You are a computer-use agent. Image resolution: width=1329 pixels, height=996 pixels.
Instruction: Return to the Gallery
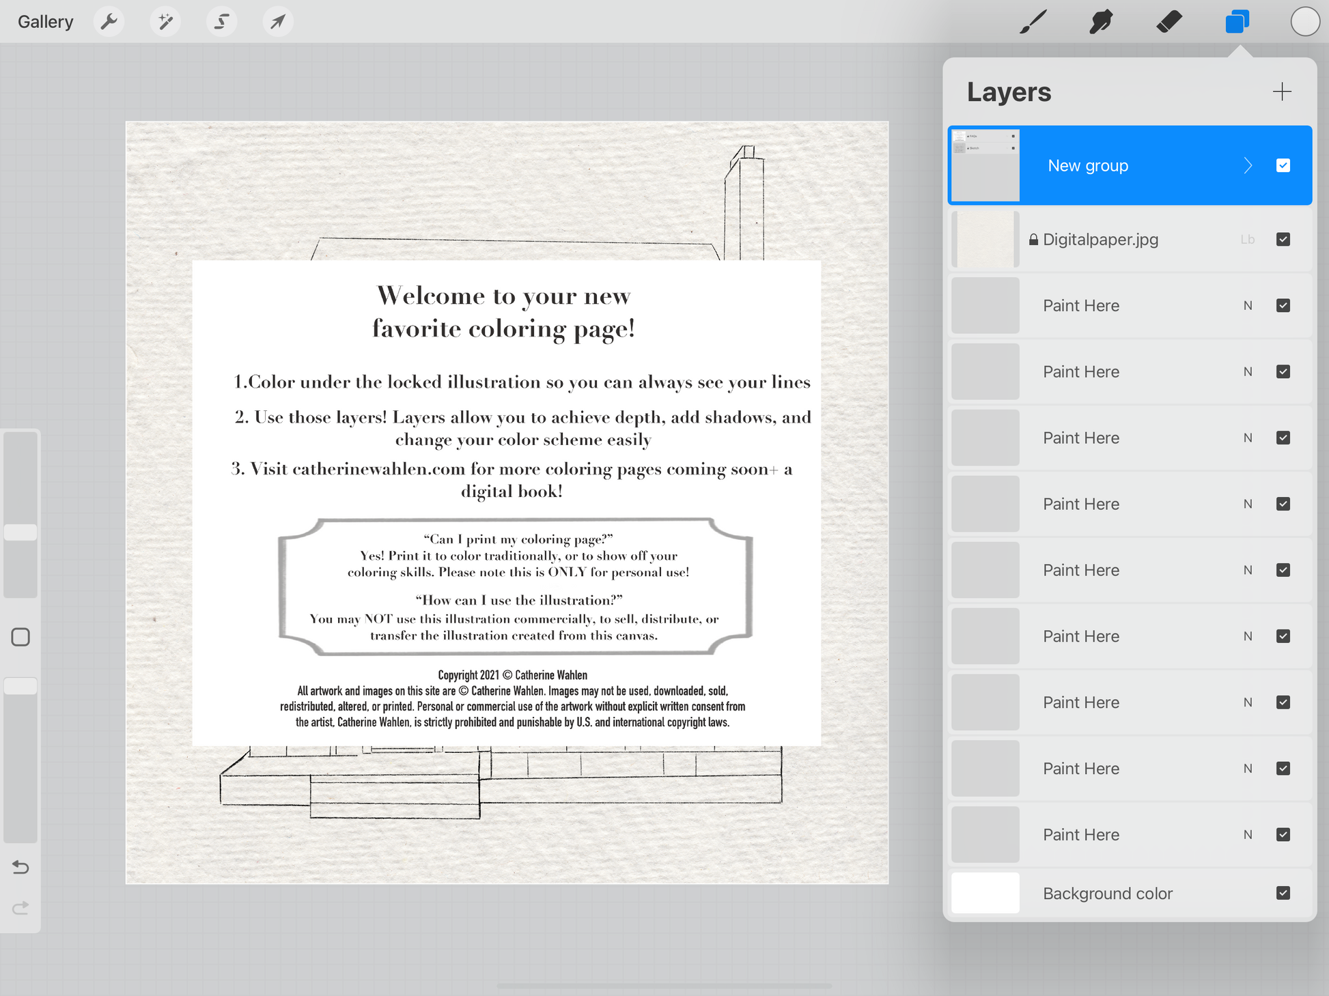point(45,22)
